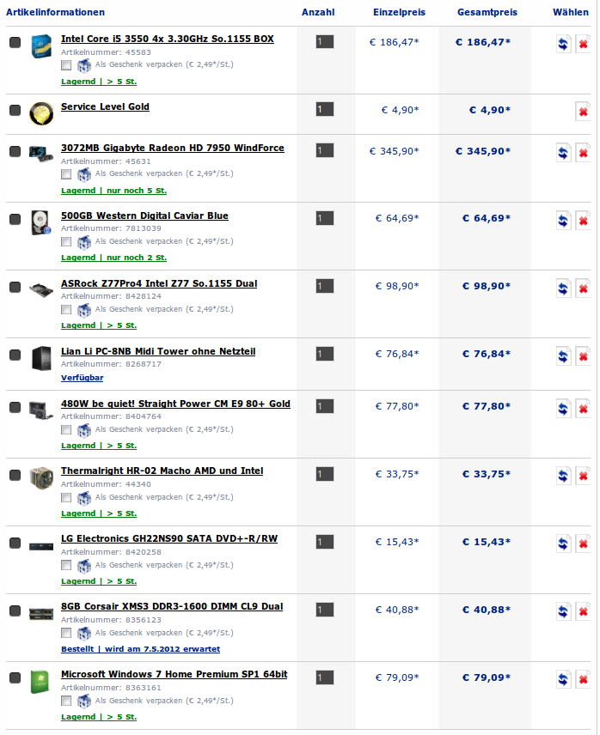Remove 480W be quiet! power supply

coord(583,409)
